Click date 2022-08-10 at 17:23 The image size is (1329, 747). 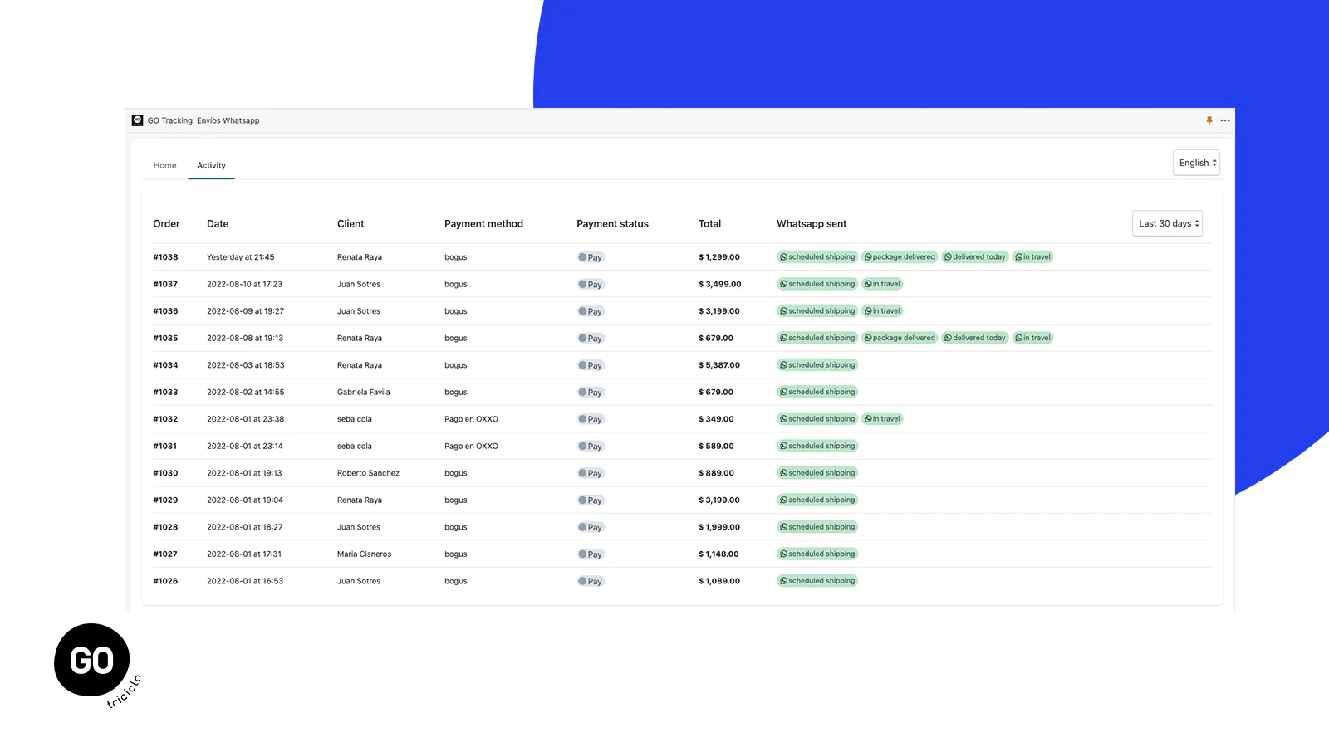pos(244,284)
